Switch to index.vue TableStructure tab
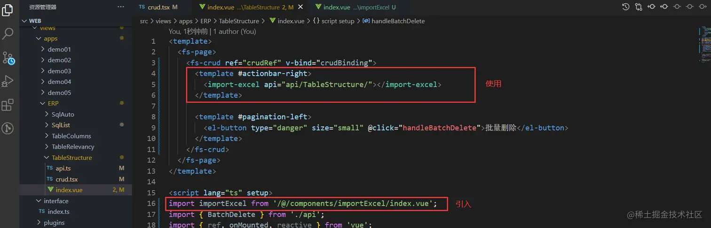This screenshot has width=711, height=228. tap(251, 7)
